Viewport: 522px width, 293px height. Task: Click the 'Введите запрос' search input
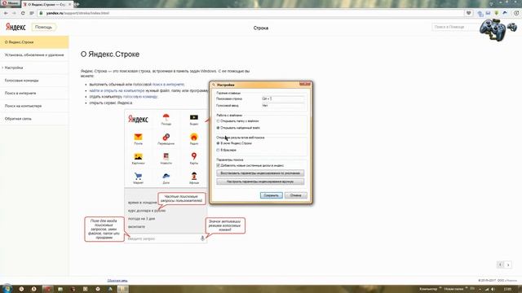(x=163, y=238)
